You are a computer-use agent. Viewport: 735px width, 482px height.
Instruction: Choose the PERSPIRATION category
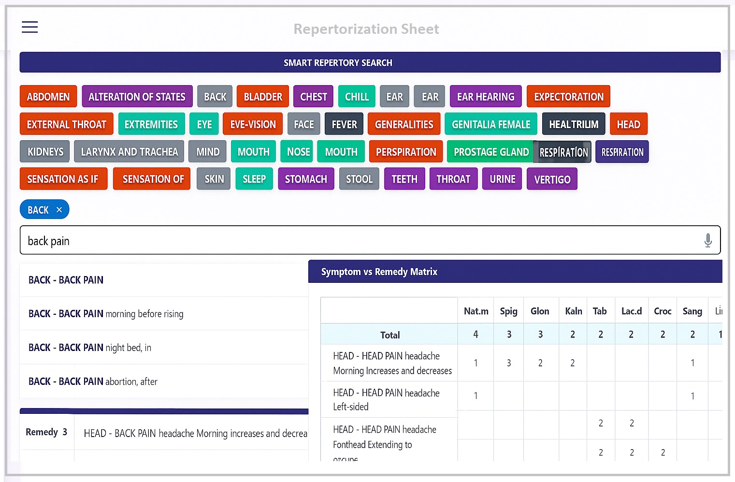[x=405, y=152]
